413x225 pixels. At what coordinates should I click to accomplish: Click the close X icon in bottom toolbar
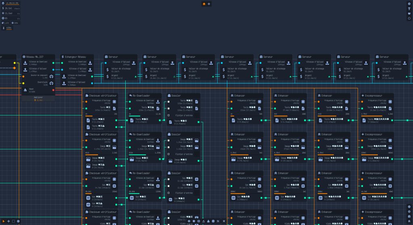tap(224, 221)
